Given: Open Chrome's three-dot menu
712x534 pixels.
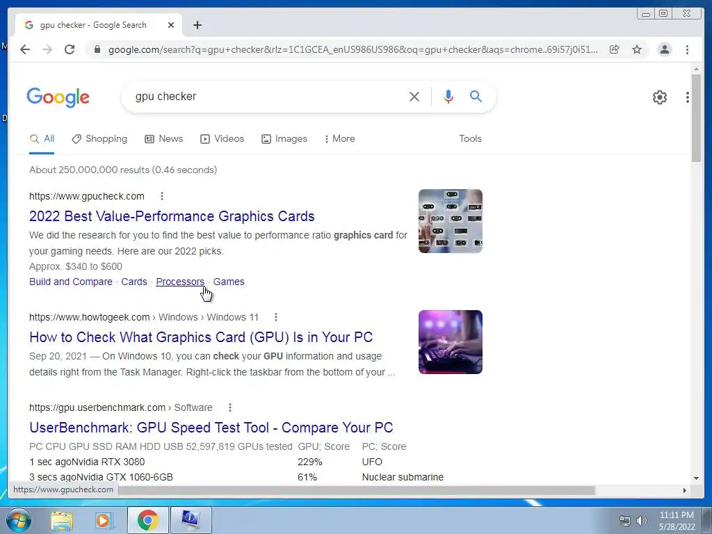Looking at the screenshot, I should pyautogui.click(x=687, y=49).
